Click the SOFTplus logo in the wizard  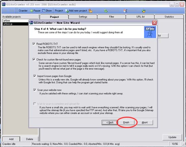point(150,32)
